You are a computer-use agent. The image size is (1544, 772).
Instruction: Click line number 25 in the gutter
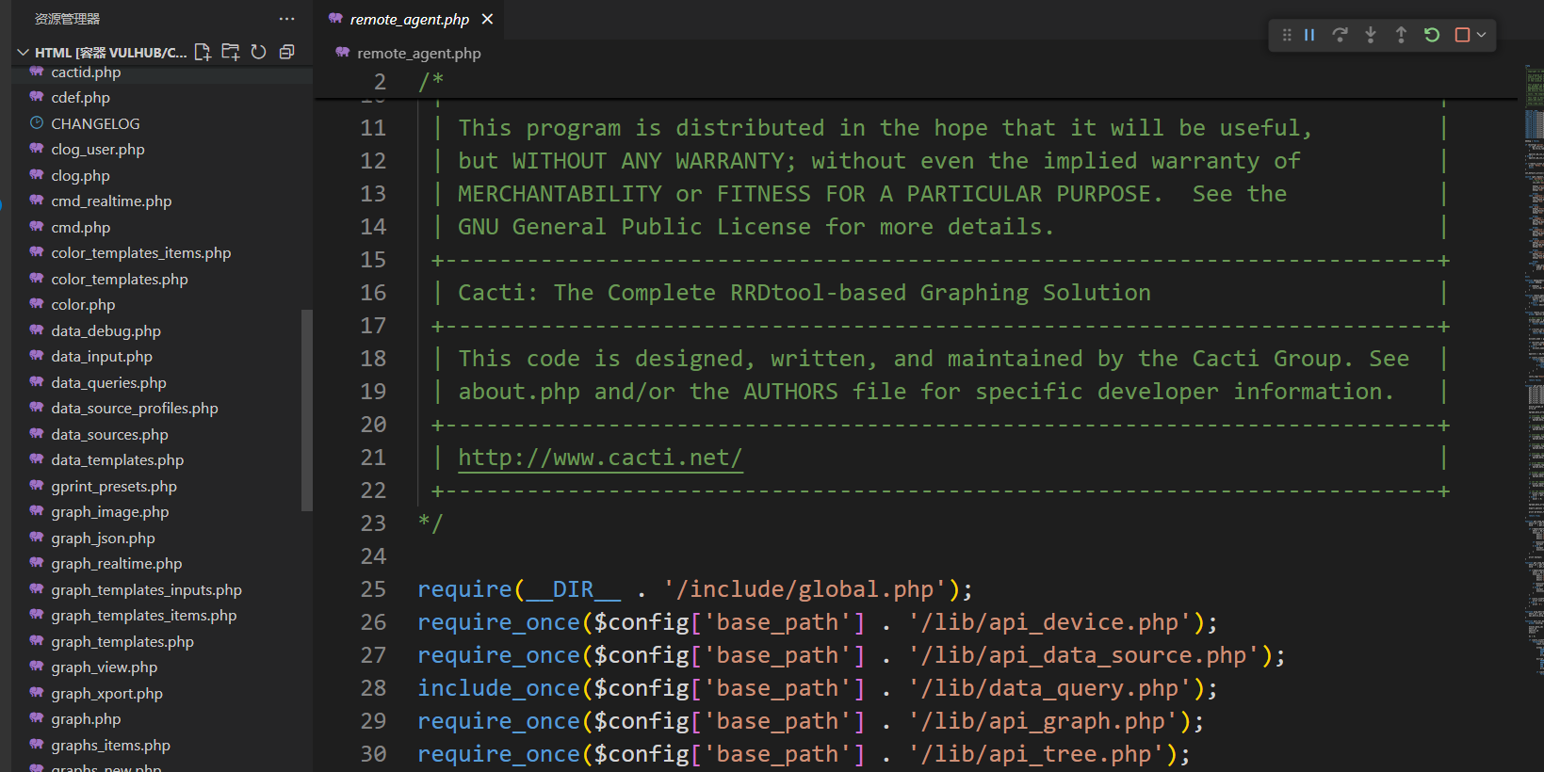click(373, 589)
